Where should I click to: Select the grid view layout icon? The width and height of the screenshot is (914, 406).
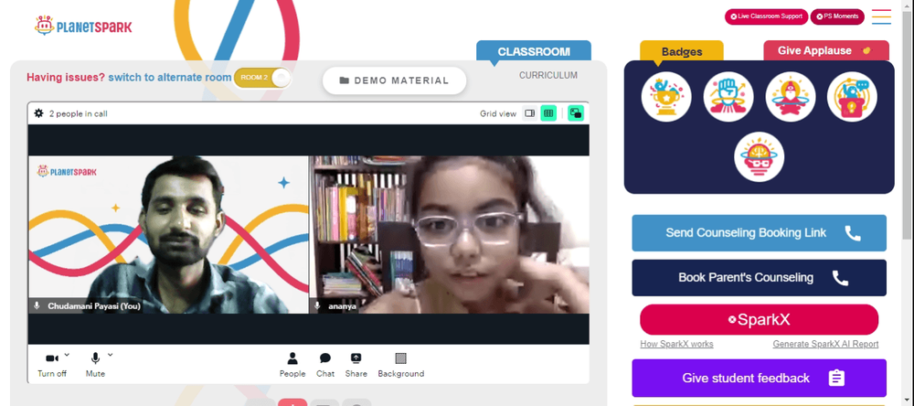tap(548, 113)
